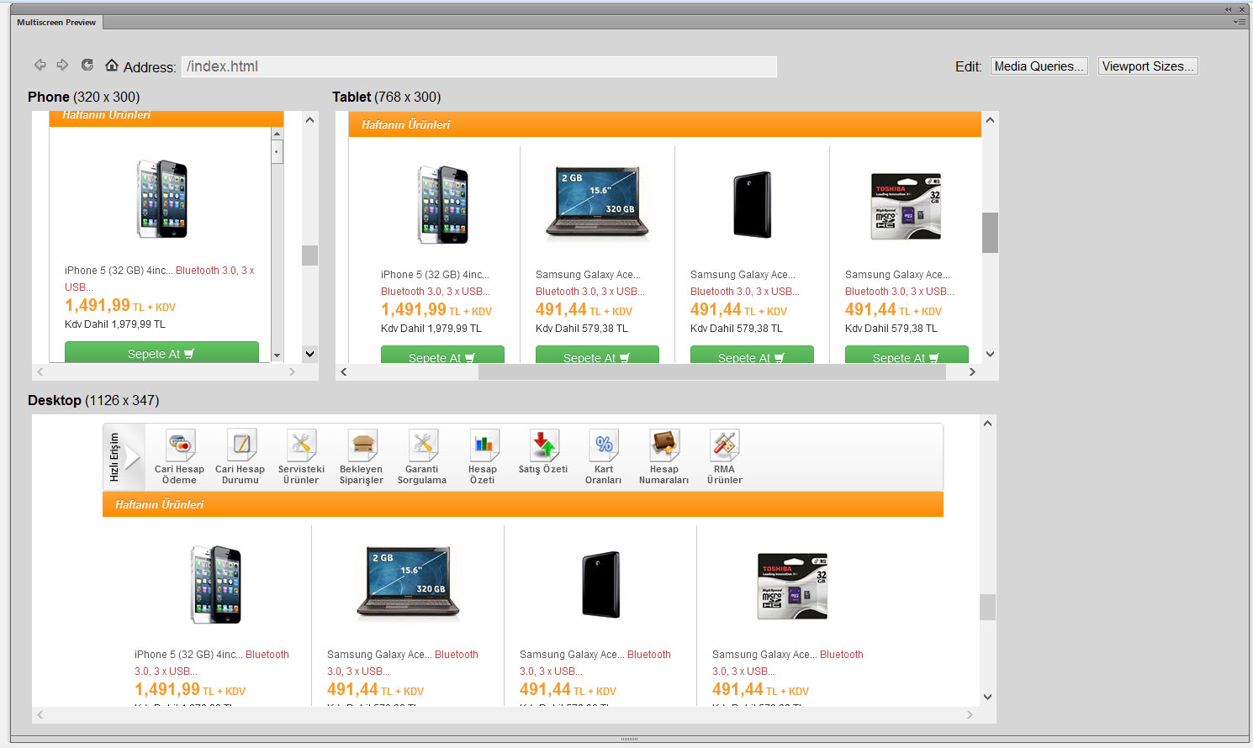Click the Tablet preview vertical scrollbar up arrow
The image size is (1253, 748).
pyautogui.click(x=990, y=120)
